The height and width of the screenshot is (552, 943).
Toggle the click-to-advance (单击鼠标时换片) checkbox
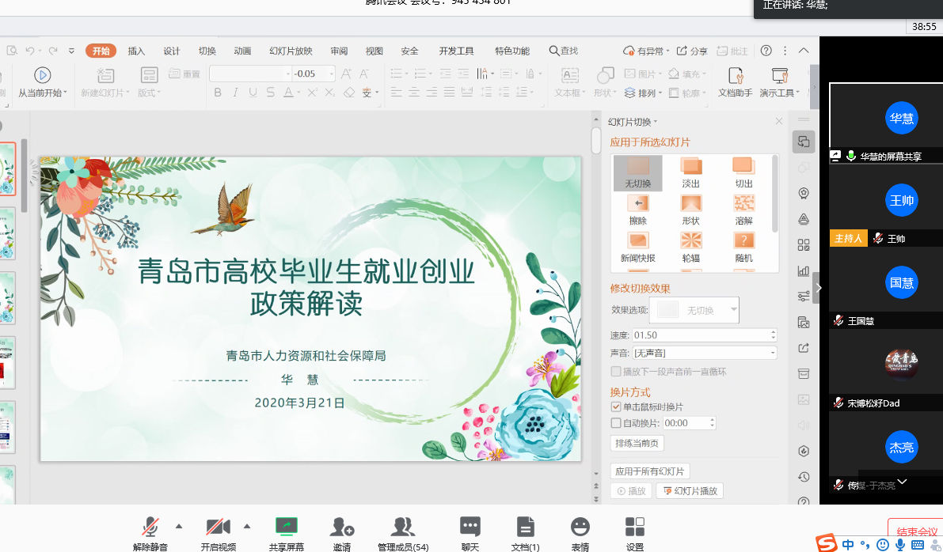tap(617, 406)
